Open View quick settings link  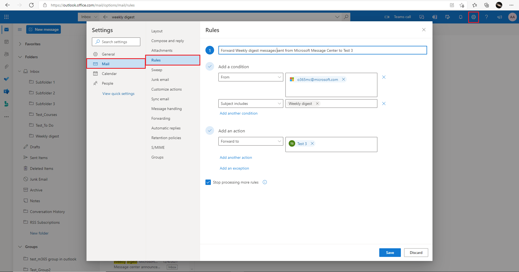pos(118,94)
